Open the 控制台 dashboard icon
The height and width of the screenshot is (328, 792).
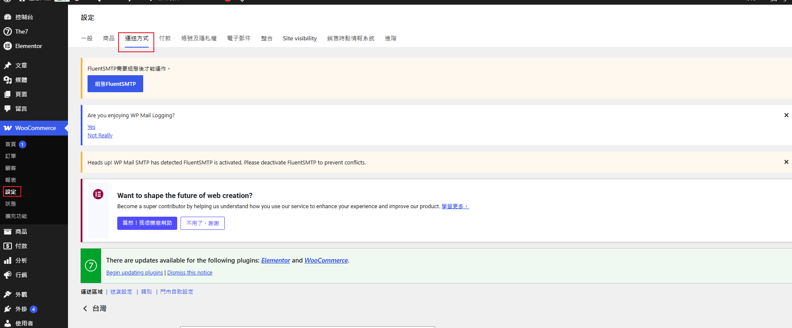(8, 17)
